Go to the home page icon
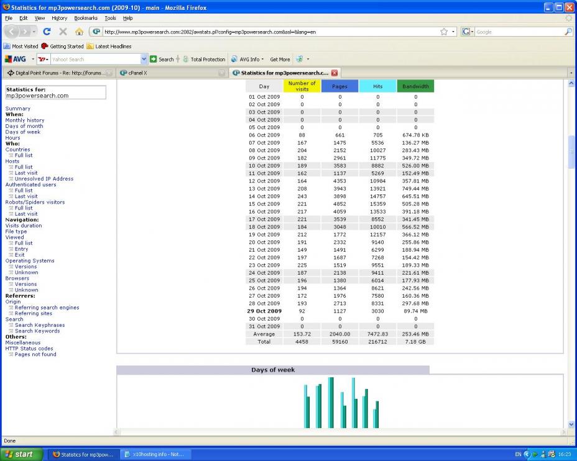Viewport: 577px width, 461px height. tap(79, 32)
